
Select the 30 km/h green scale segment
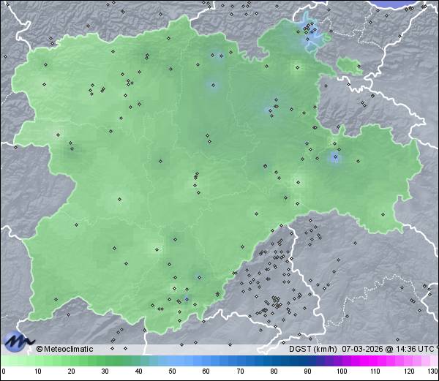tap(105, 371)
